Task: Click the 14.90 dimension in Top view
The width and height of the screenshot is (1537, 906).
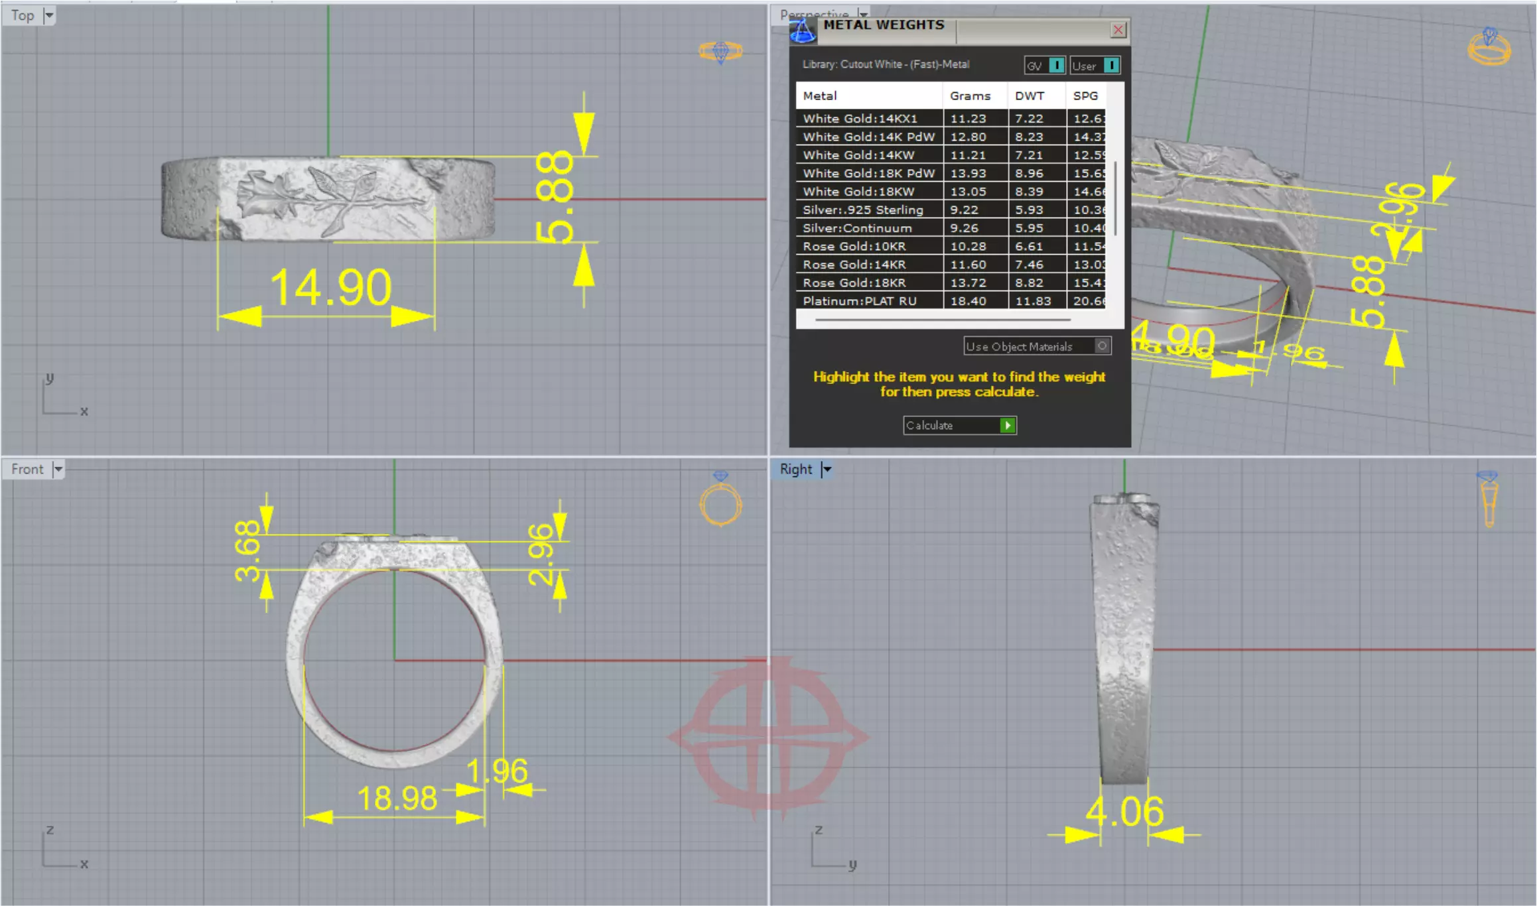Action: click(x=332, y=287)
